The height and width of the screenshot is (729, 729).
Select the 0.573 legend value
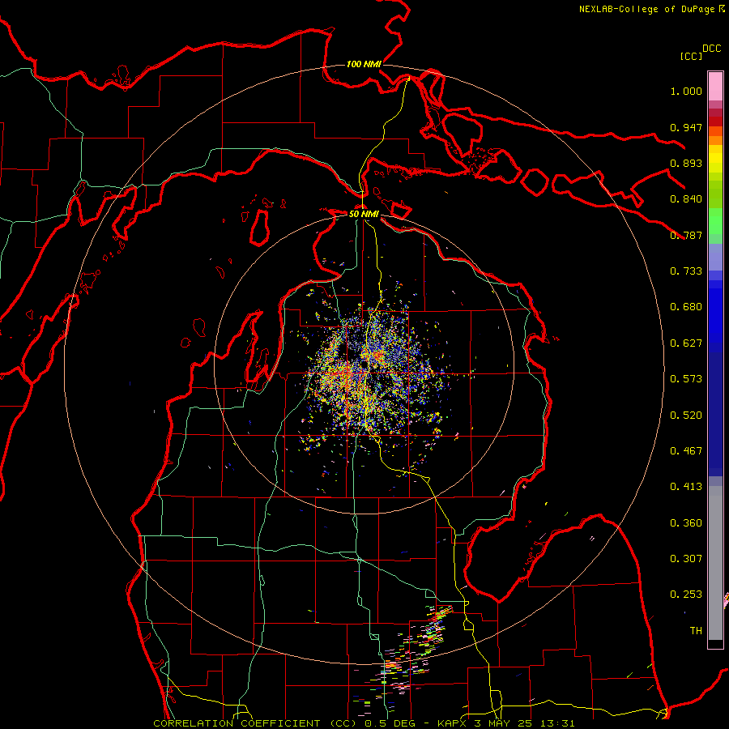pyautogui.click(x=686, y=379)
